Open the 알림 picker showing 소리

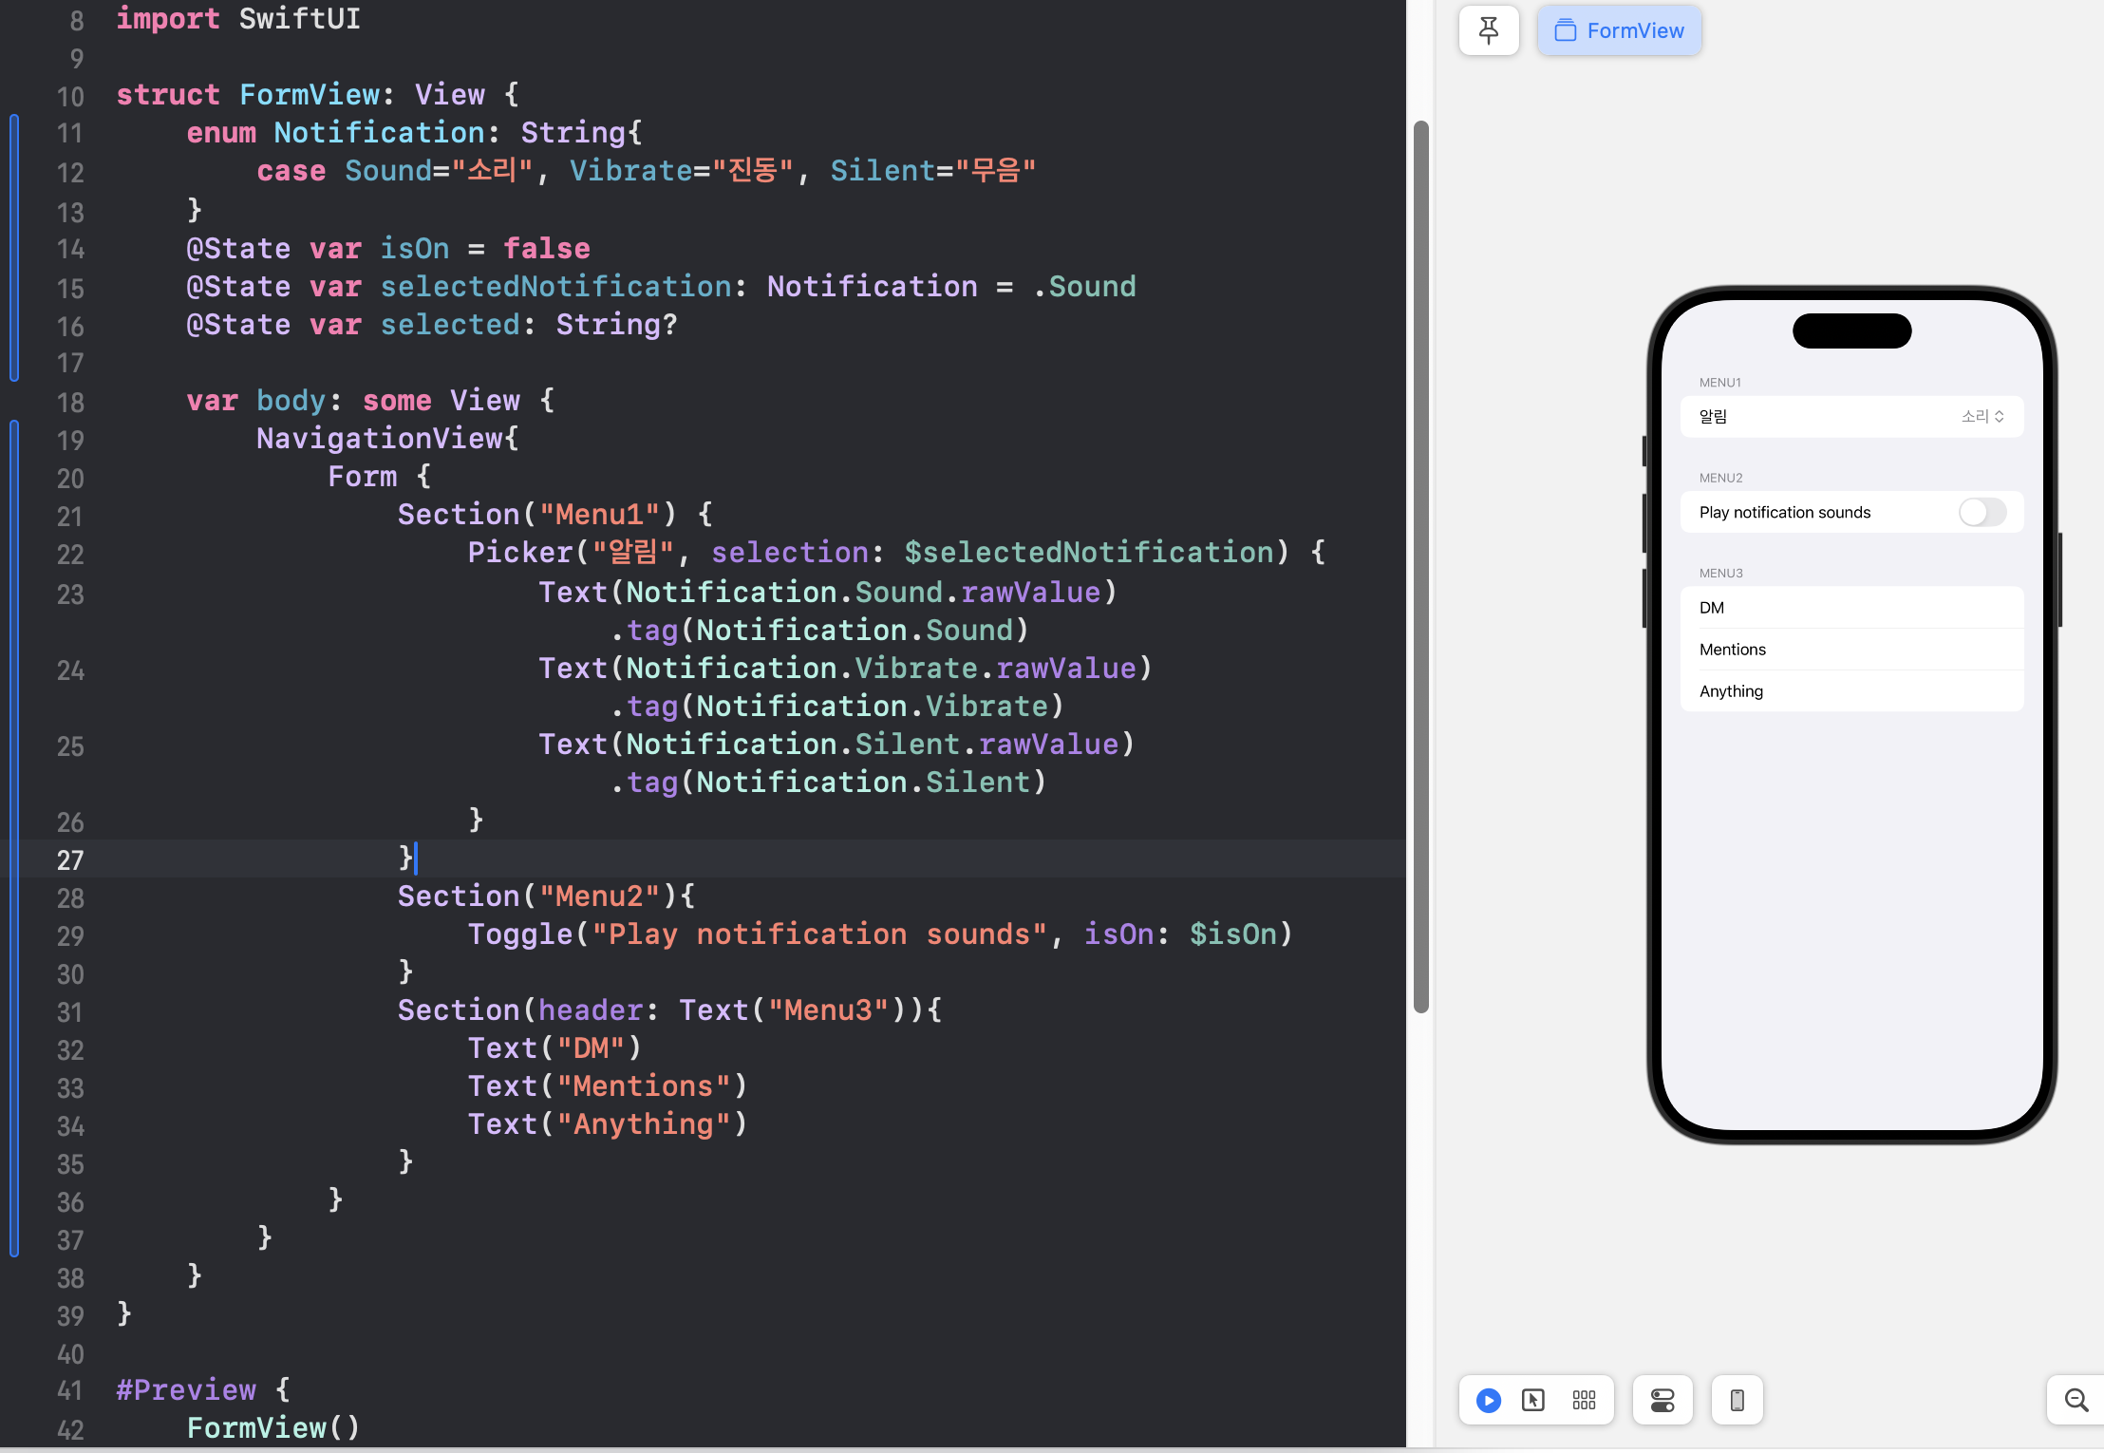[x=1982, y=417]
